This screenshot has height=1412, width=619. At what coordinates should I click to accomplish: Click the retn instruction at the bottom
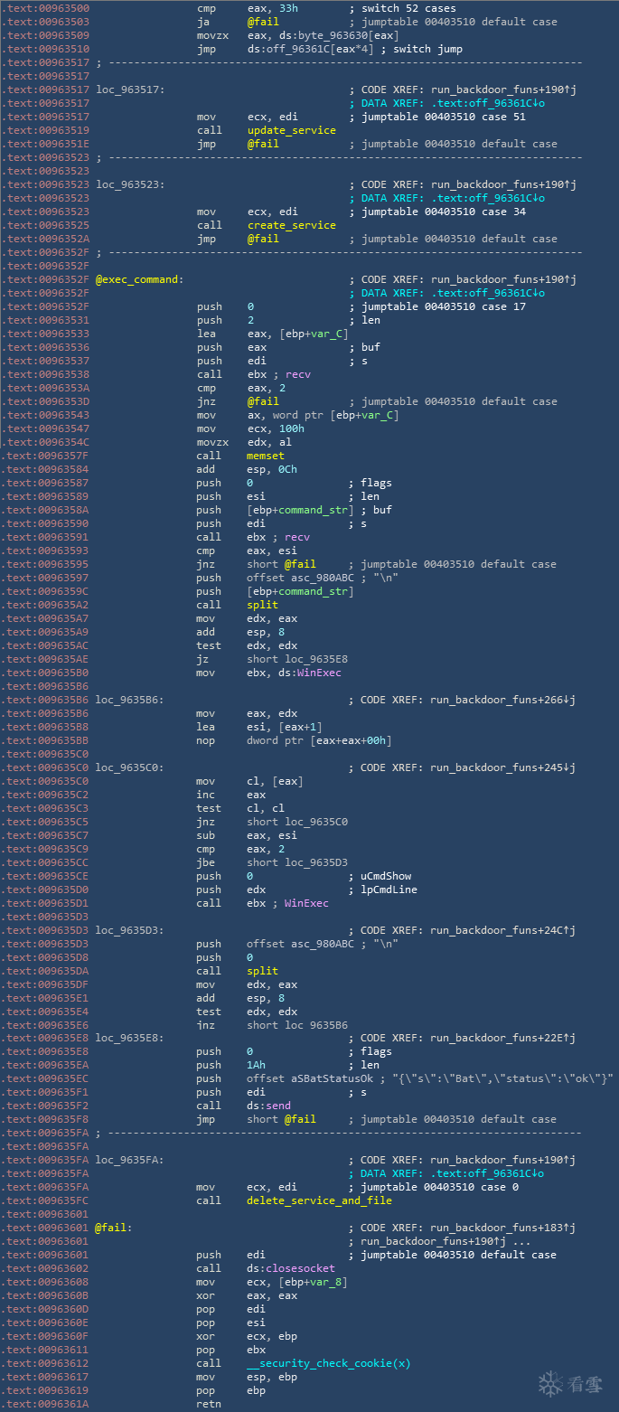(x=209, y=1404)
